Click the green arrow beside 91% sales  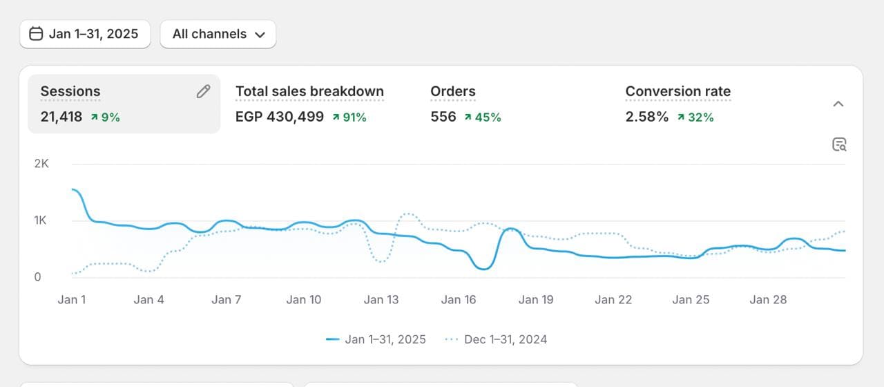[336, 117]
